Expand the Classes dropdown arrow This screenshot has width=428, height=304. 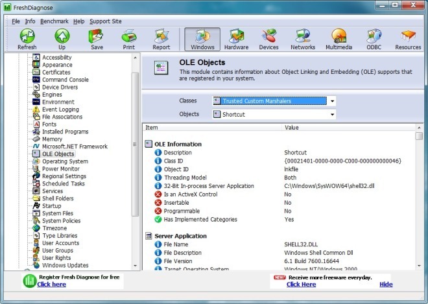(x=332, y=101)
